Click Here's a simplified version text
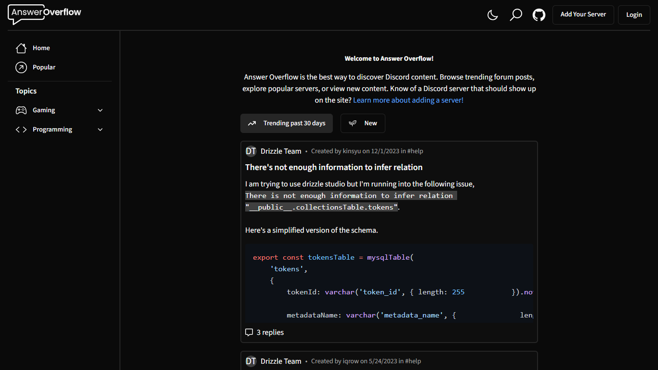The height and width of the screenshot is (370, 658). (x=312, y=230)
